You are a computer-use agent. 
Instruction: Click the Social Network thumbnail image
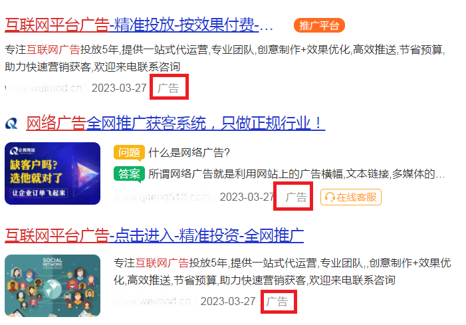pos(53,286)
